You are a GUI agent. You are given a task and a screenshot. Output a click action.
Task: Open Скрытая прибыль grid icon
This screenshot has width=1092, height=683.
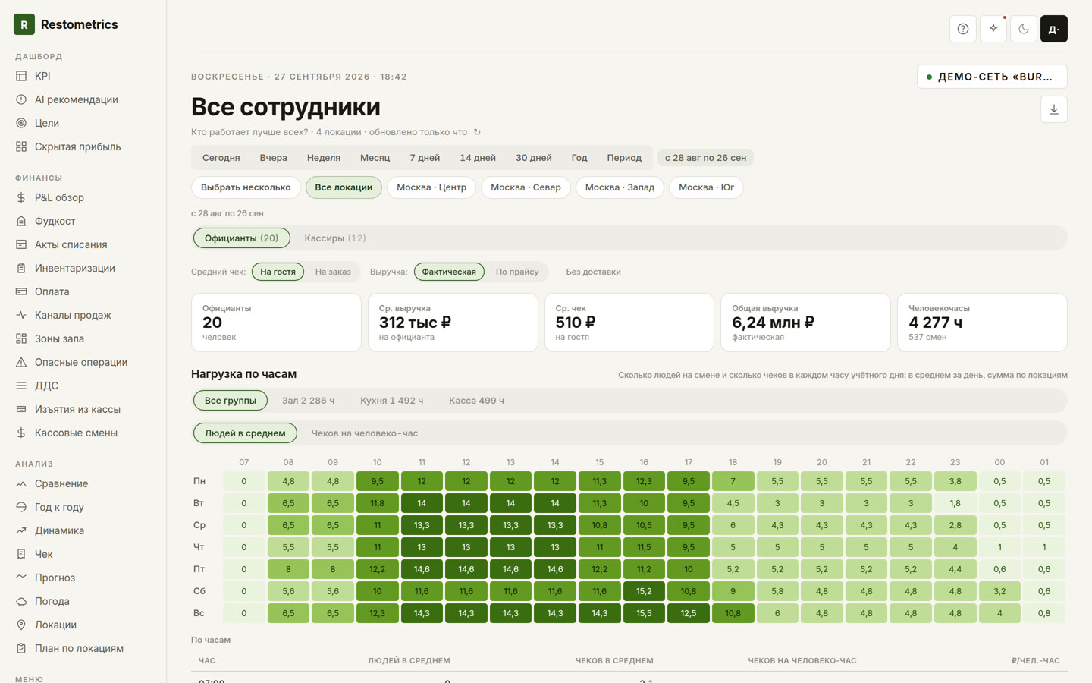(x=21, y=146)
